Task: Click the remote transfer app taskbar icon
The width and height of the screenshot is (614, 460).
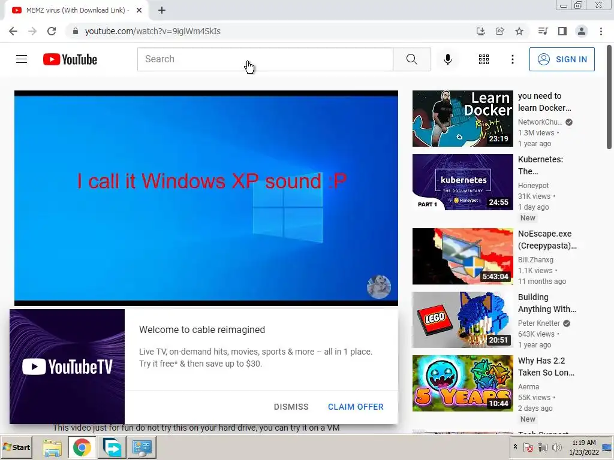Action: click(x=112, y=447)
